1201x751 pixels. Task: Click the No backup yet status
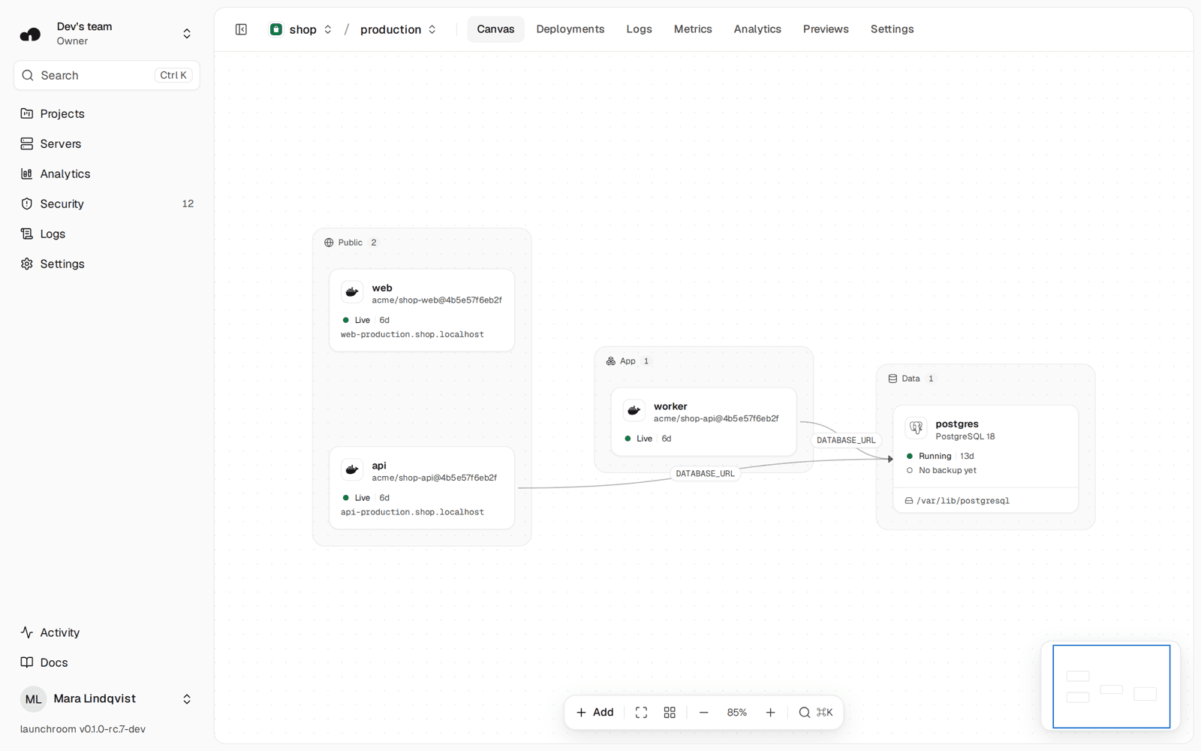[x=947, y=470]
